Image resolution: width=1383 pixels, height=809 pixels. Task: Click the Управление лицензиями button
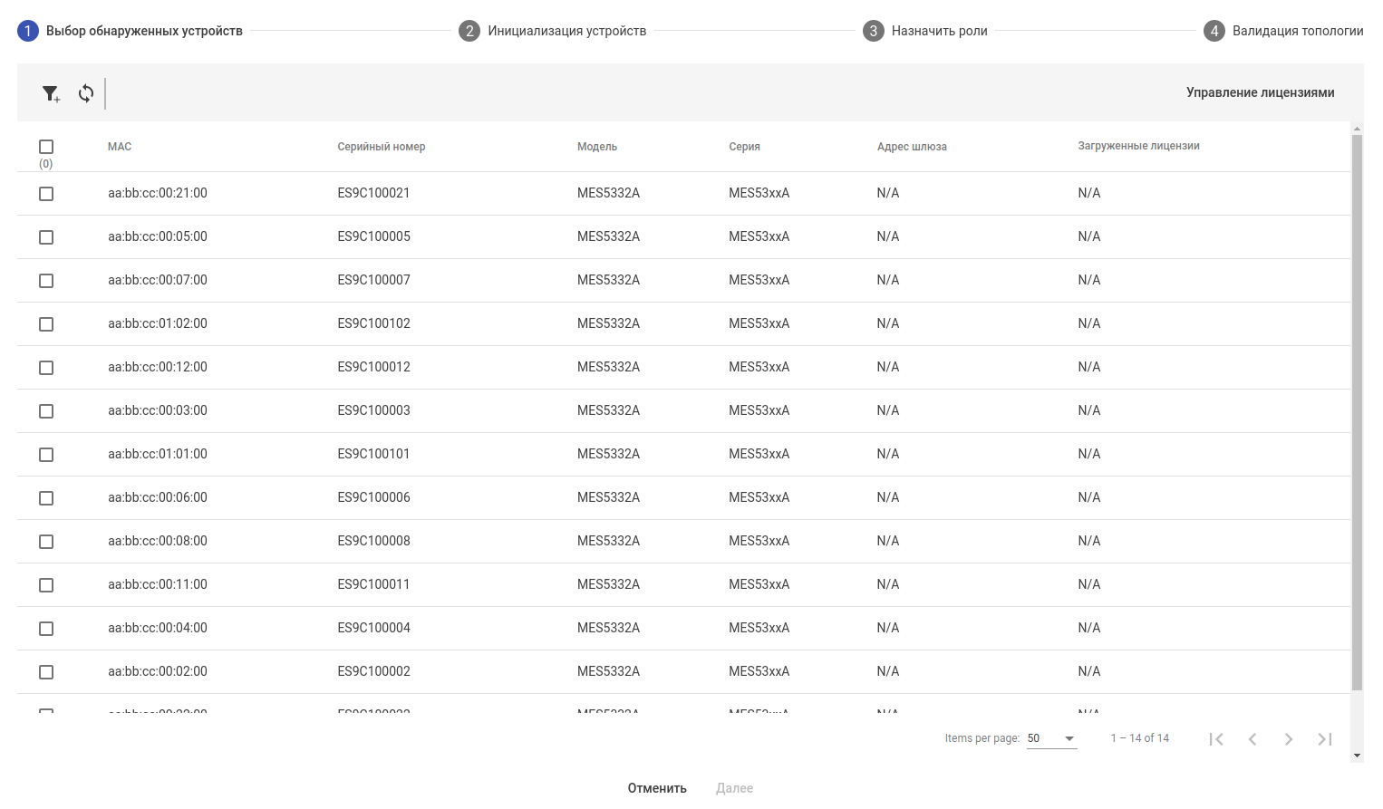1260,92
